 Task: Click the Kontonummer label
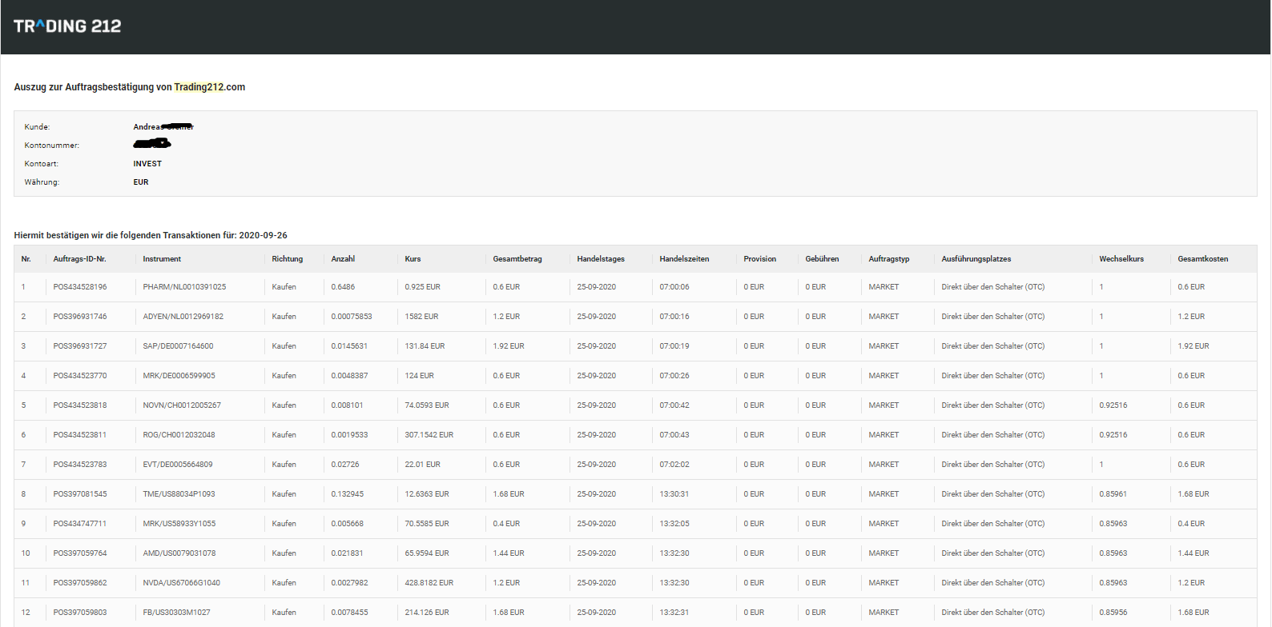coord(52,146)
